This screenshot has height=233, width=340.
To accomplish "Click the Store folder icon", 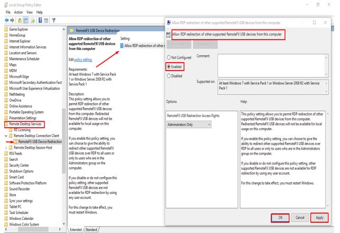I will [x=6, y=195].
